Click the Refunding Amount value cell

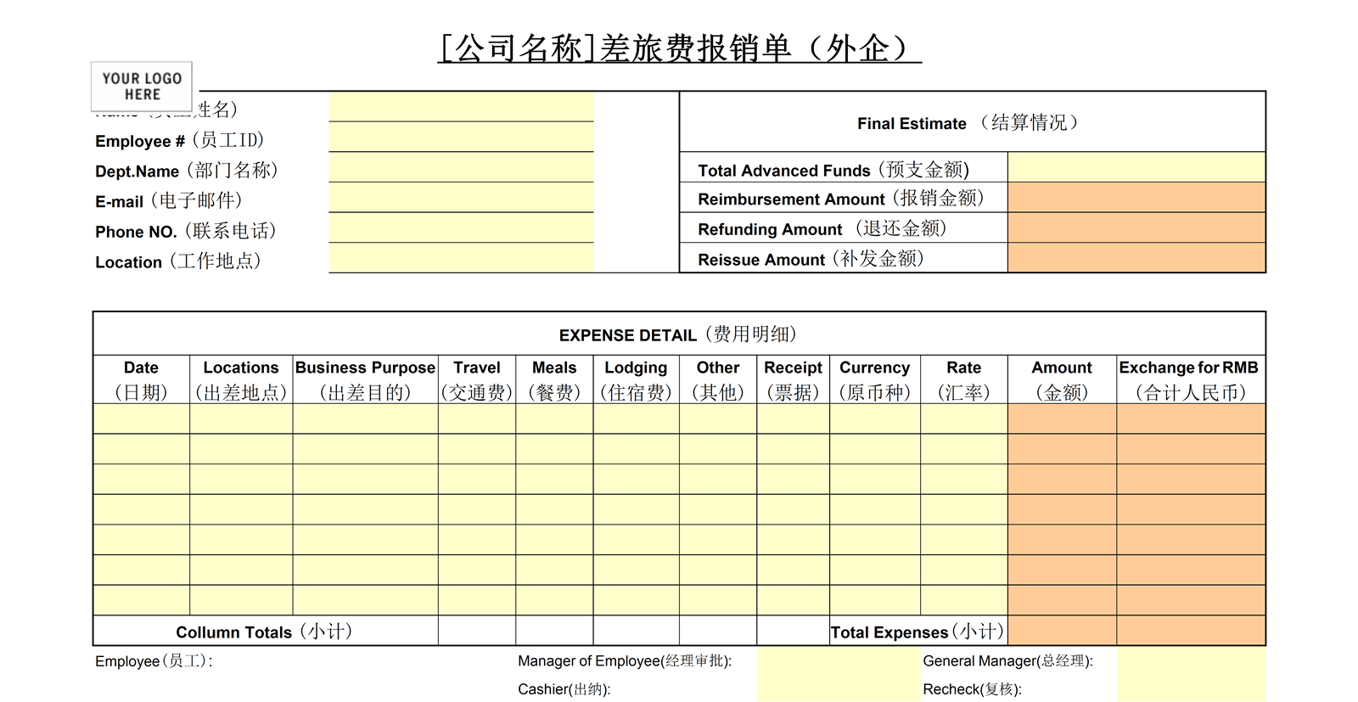click(x=1136, y=228)
